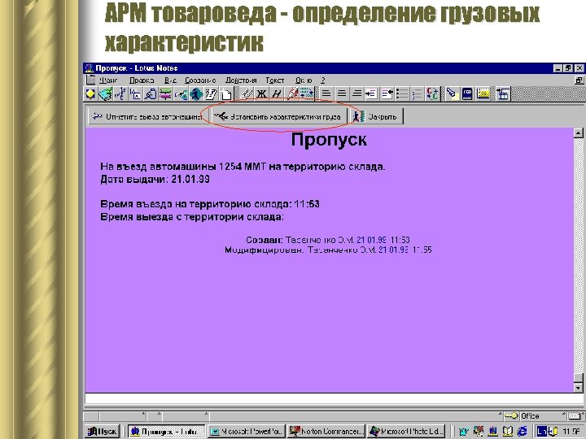This screenshot has width=586, height=439.
Task: Click the colorful horizontal lines toolbar icon
Action: 165,94
